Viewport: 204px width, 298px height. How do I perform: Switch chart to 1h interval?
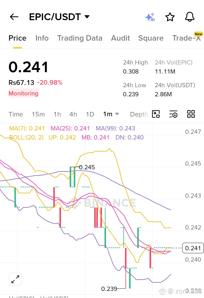click(57, 114)
